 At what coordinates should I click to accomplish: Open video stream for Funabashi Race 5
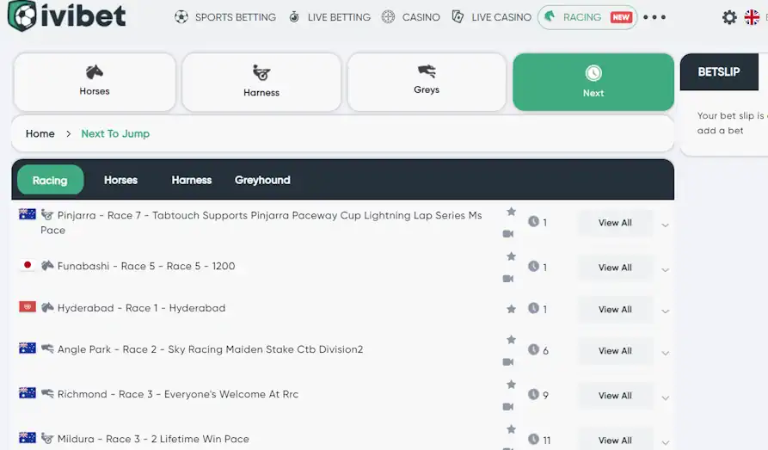(x=508, y=279)
